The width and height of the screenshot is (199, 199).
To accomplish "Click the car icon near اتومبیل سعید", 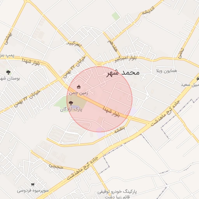I will 198,79.
